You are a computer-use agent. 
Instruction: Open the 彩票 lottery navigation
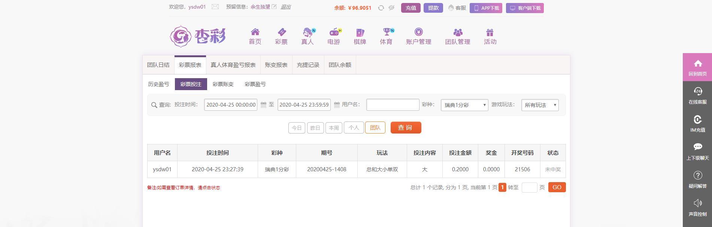pos(281,37)
